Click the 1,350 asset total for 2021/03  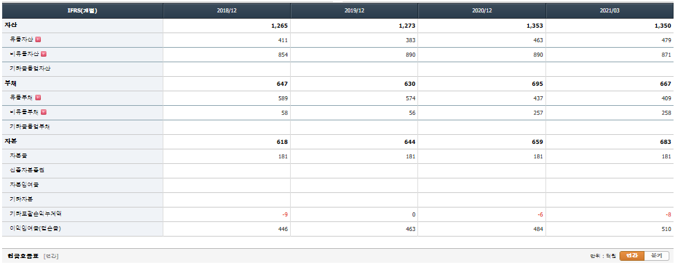[662, 26]
